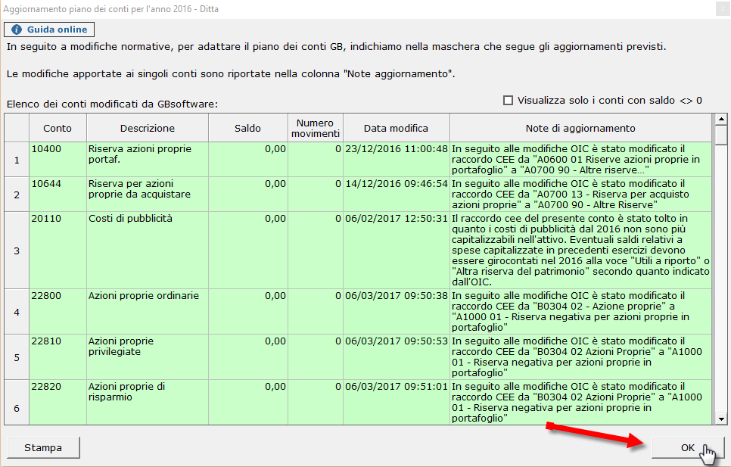Image resolution: width=731 pixels, height=467 pixels.
Task: Click the Stampa button
Action: click(43, 447)
